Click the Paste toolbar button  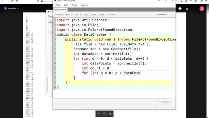[94, 14]
